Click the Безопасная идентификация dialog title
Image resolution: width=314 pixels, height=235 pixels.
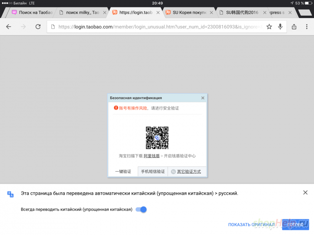click(x=136, y=98)
